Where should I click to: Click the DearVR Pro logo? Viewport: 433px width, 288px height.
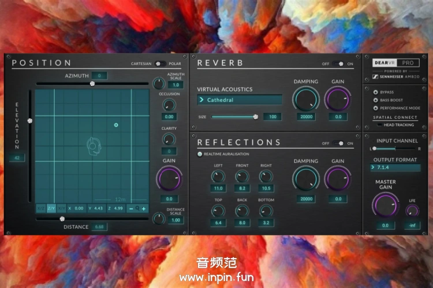click(x=395, y=63)
